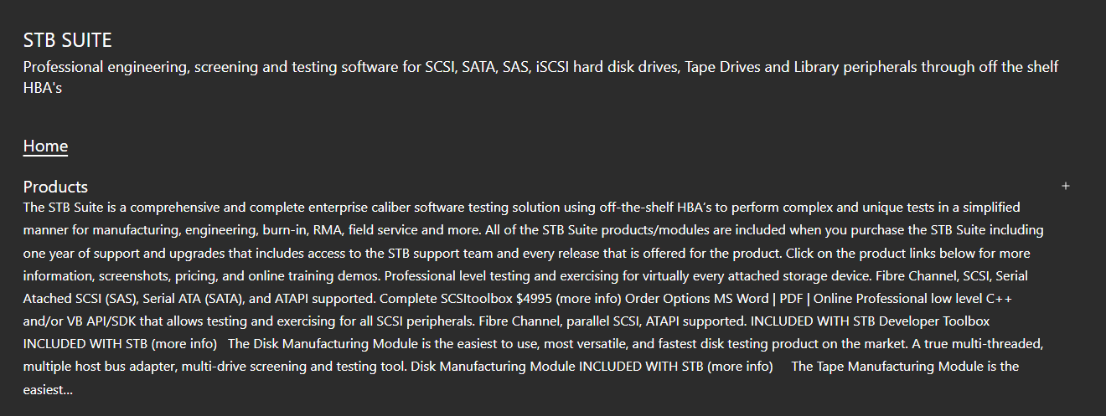Click the truncated "easiest..." text at end
This screenshot has height=416, width=1106.
coord(48,389)
